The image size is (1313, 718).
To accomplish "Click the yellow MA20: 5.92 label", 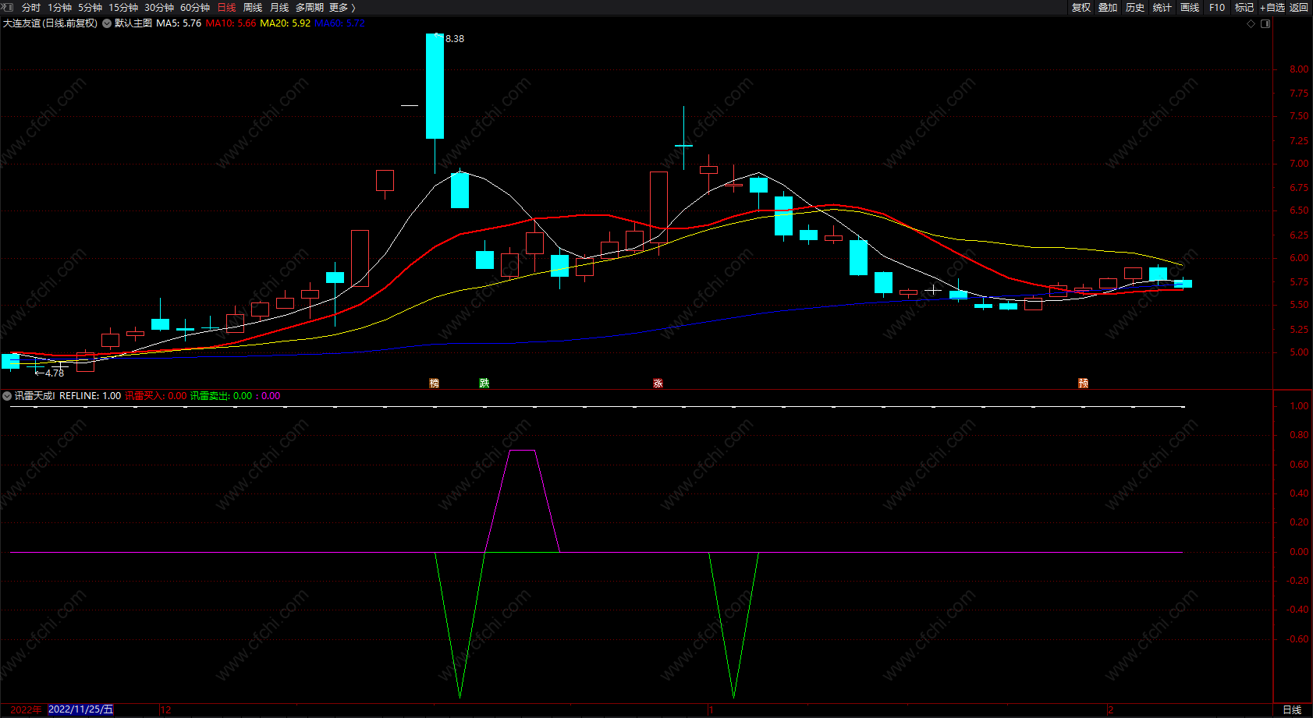I will pyautogui.click(x=285, y=23).
